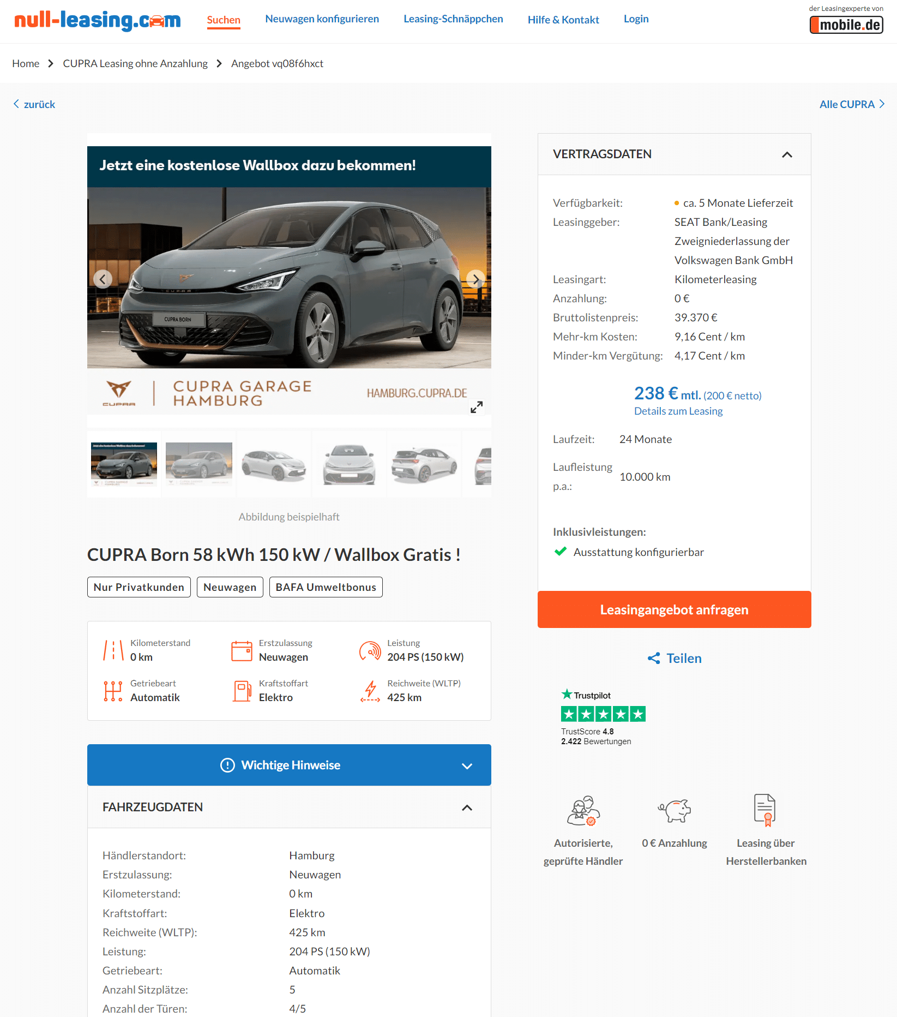The image size is (897, 1017).
Task: Open Details zum Leasing link
Action: (678, 411)
